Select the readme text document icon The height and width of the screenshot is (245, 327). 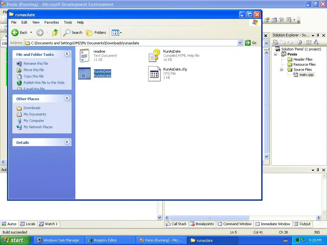[84, 56]
